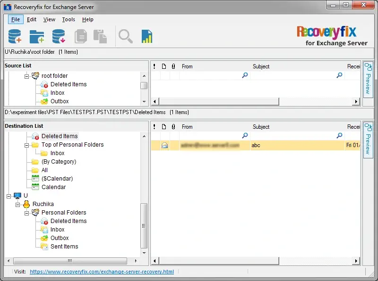378x281 pixels.
Task: Click the Add Source database icon
Action: point(15,37)
